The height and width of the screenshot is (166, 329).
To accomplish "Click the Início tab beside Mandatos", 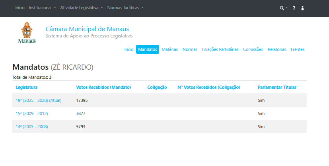I will (x=128, y=49).
